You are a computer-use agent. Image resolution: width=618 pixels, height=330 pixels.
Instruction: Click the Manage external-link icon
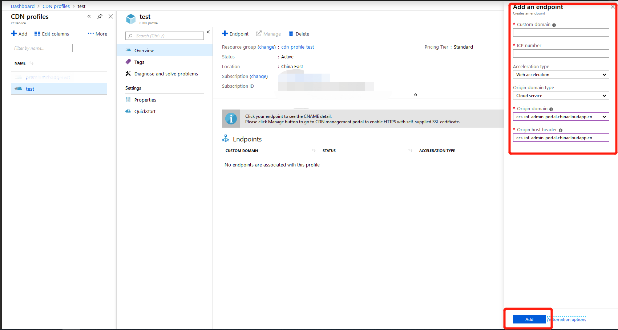tap(258, 34)
